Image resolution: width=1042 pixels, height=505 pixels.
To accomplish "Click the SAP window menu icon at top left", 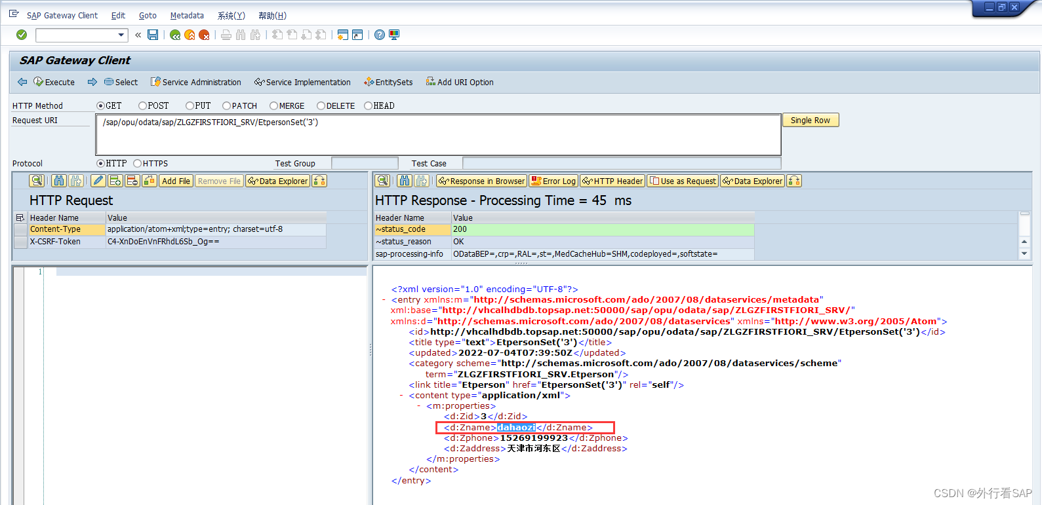I will (14, 14).
